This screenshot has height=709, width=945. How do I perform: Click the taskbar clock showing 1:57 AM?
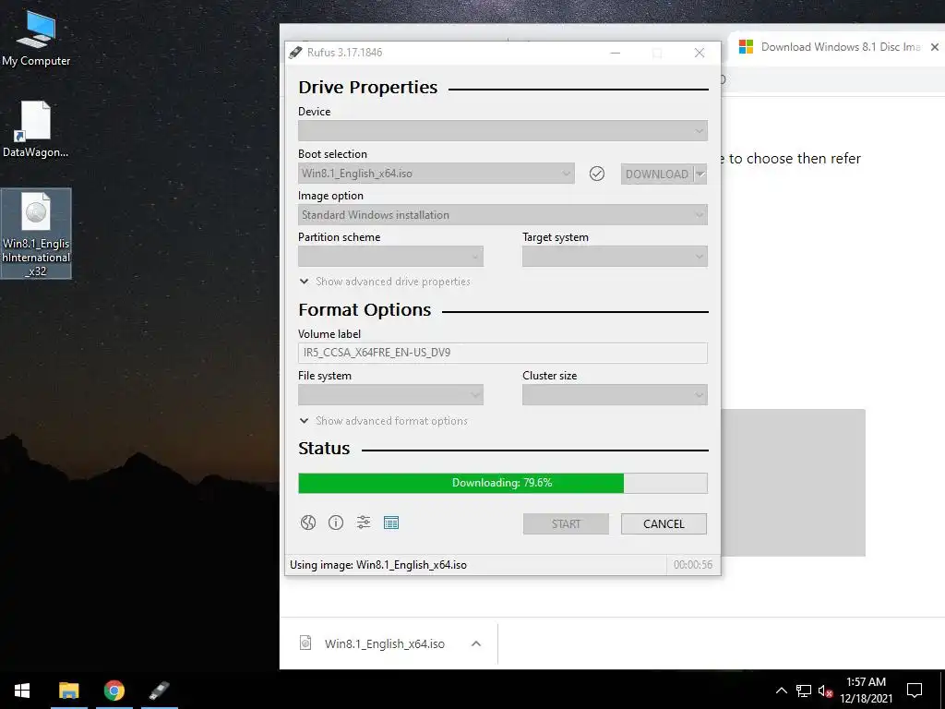[x=866, y=691]
